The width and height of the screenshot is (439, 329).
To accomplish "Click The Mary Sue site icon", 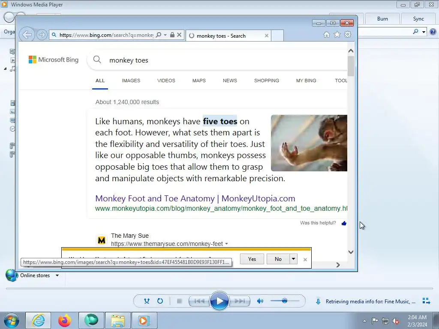I will (x=101, y=240).
